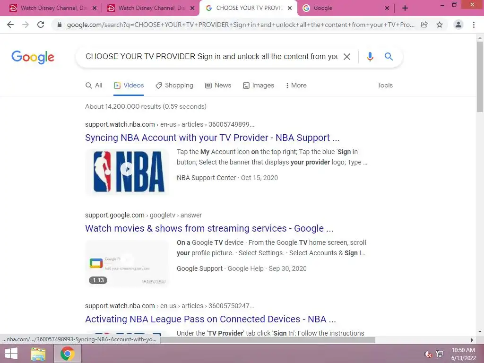
Task: Click the vertical scrollbar down arrow
Action: 480,332
